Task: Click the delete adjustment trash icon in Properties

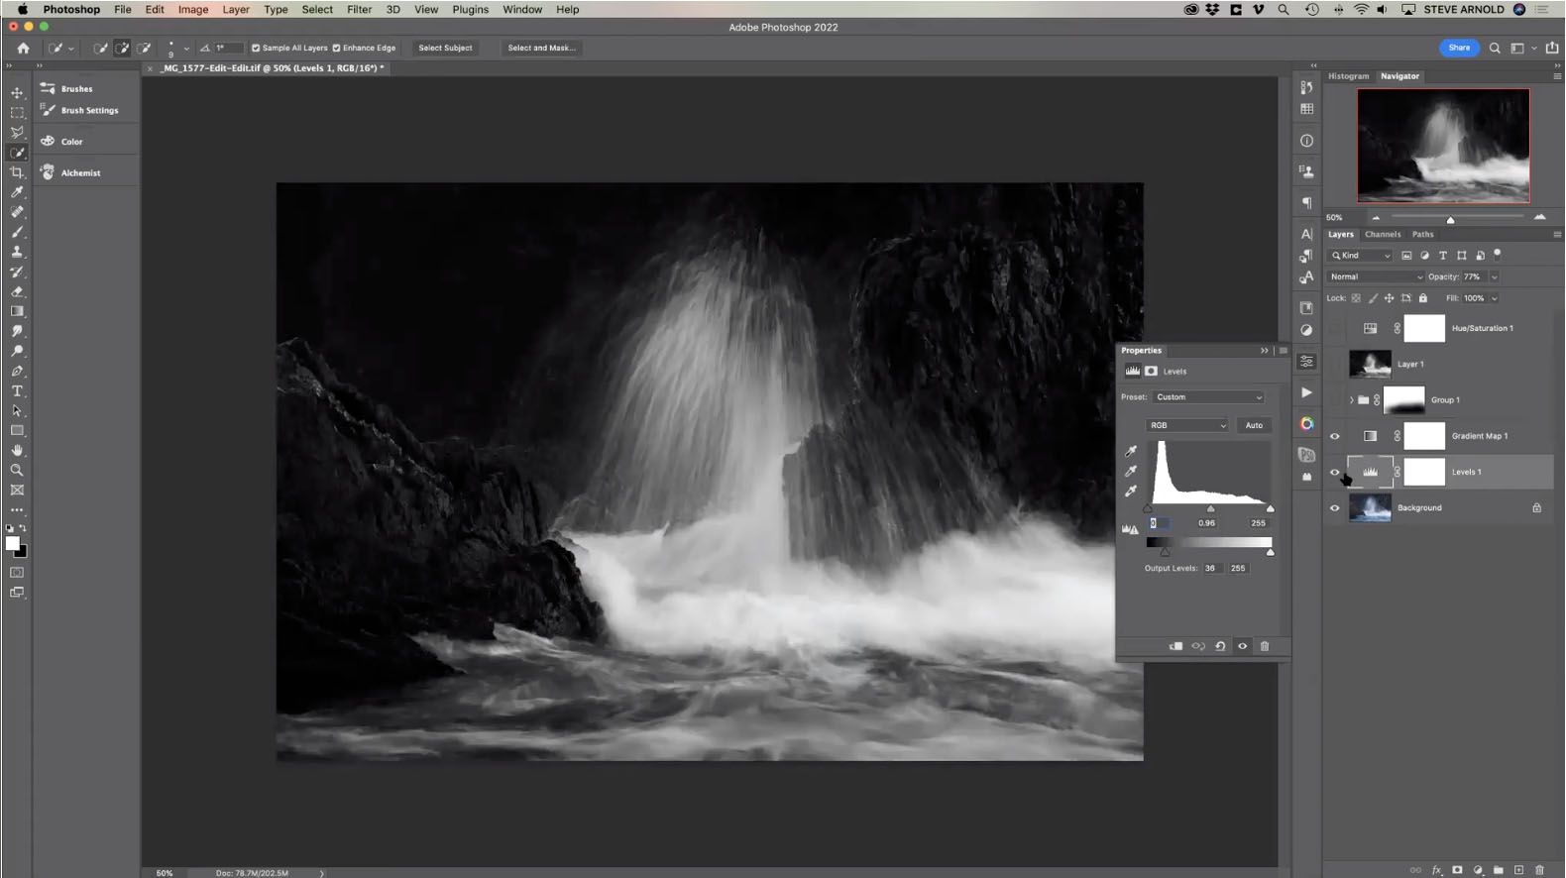Action: point(1265,646)
